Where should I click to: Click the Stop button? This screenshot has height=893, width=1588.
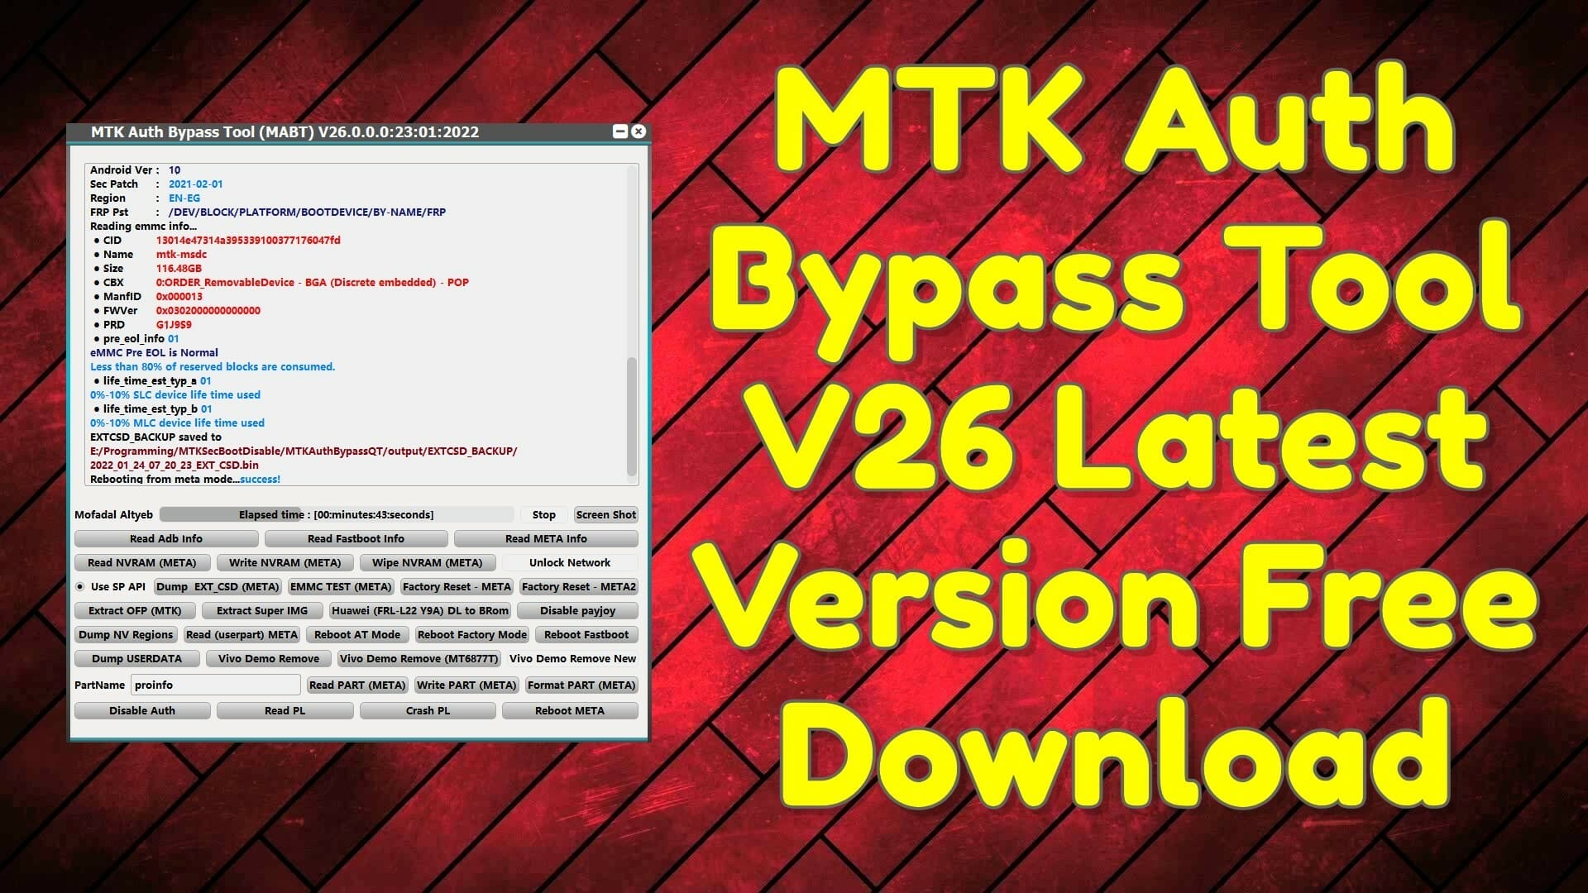(543, 514)
